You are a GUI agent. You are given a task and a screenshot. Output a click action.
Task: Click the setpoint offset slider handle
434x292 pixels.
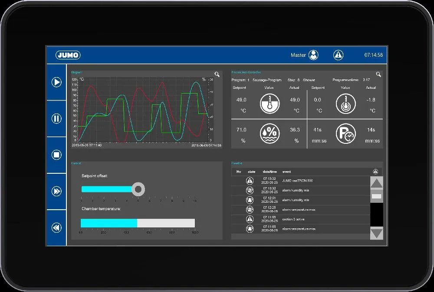[x=138, y=189]
